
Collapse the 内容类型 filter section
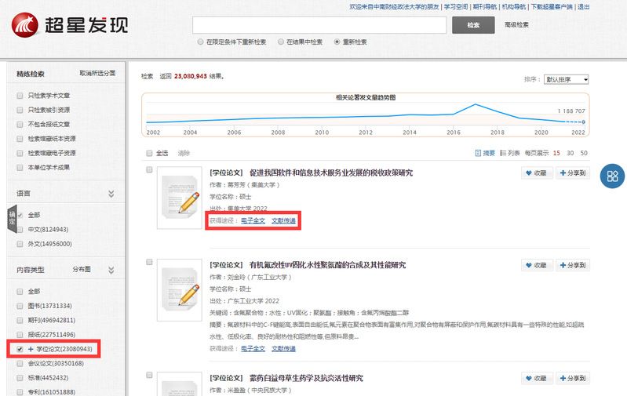[111, 269]
